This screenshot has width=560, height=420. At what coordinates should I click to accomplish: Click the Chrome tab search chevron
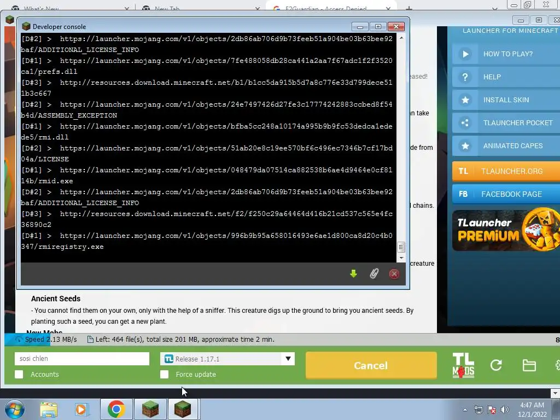click(494, 8)
